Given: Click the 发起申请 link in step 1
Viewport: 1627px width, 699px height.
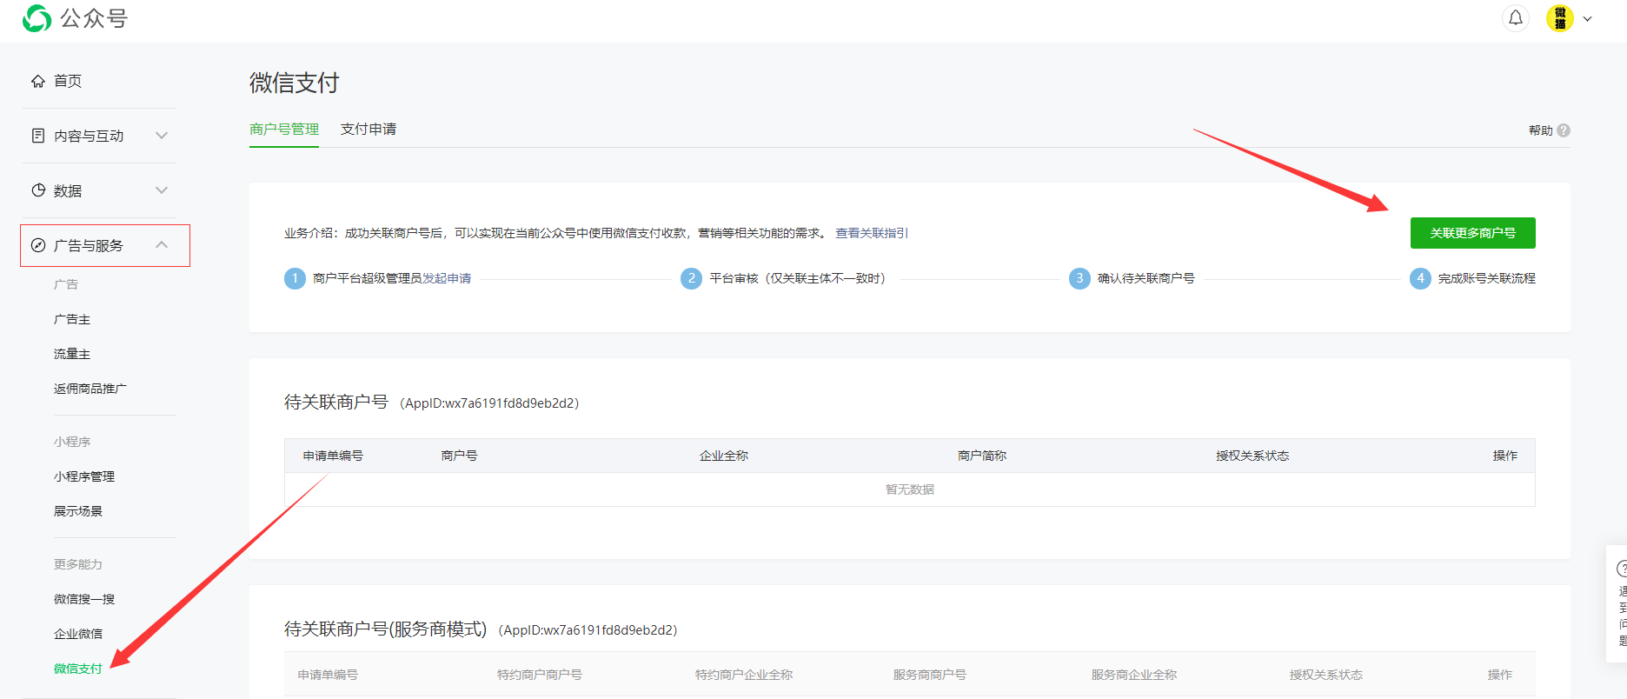Looking at the screenshot, I should pos(447,278).
